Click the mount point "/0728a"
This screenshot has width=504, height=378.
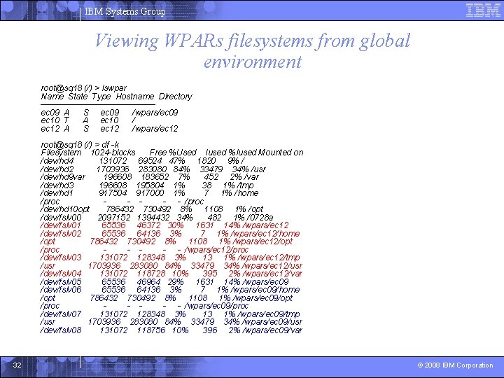259,217
